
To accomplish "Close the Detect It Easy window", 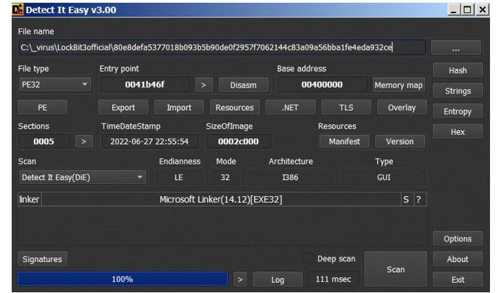I will pos(482,10).
